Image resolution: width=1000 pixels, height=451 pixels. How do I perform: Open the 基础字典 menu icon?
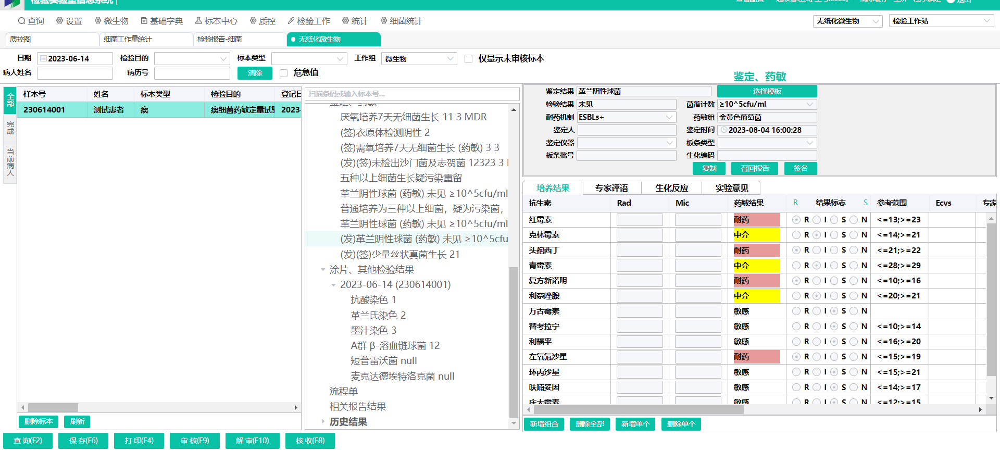pos(162,21)
